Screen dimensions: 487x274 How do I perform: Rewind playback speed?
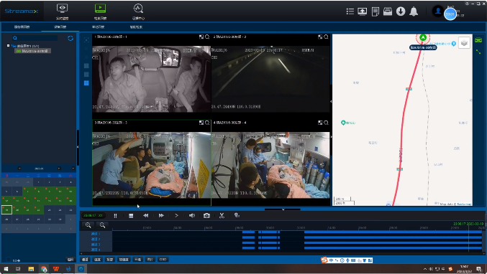point(145,215)
